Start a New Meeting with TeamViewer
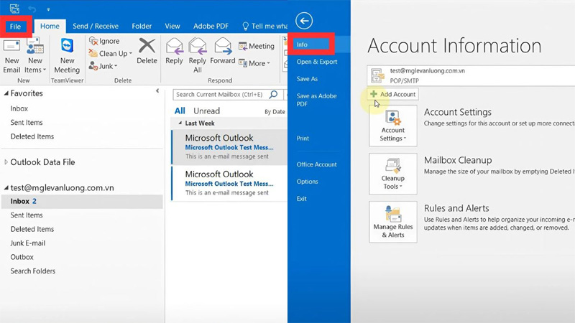This screenshot has width=575, height=323. click(67, 56)
